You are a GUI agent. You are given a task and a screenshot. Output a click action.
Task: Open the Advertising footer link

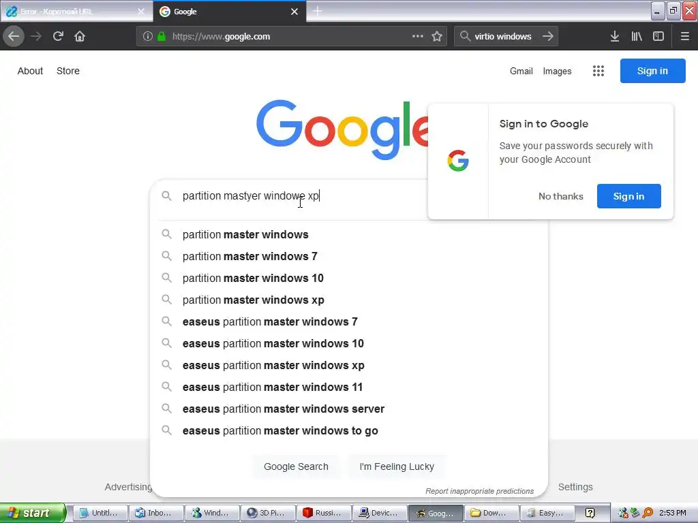(x=128, y=487)
